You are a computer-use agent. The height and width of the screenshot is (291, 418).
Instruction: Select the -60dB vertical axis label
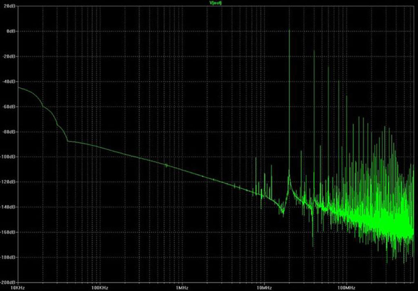click(9, 107)
